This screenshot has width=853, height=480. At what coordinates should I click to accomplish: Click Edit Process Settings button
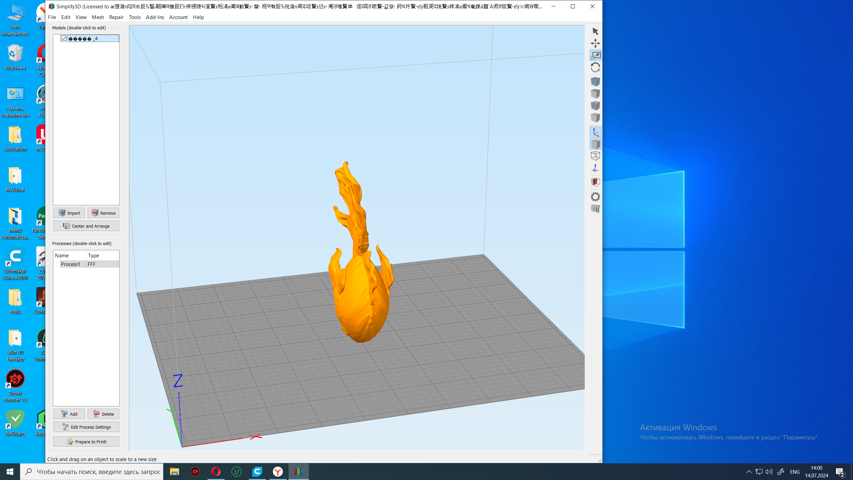coord(86,427)
